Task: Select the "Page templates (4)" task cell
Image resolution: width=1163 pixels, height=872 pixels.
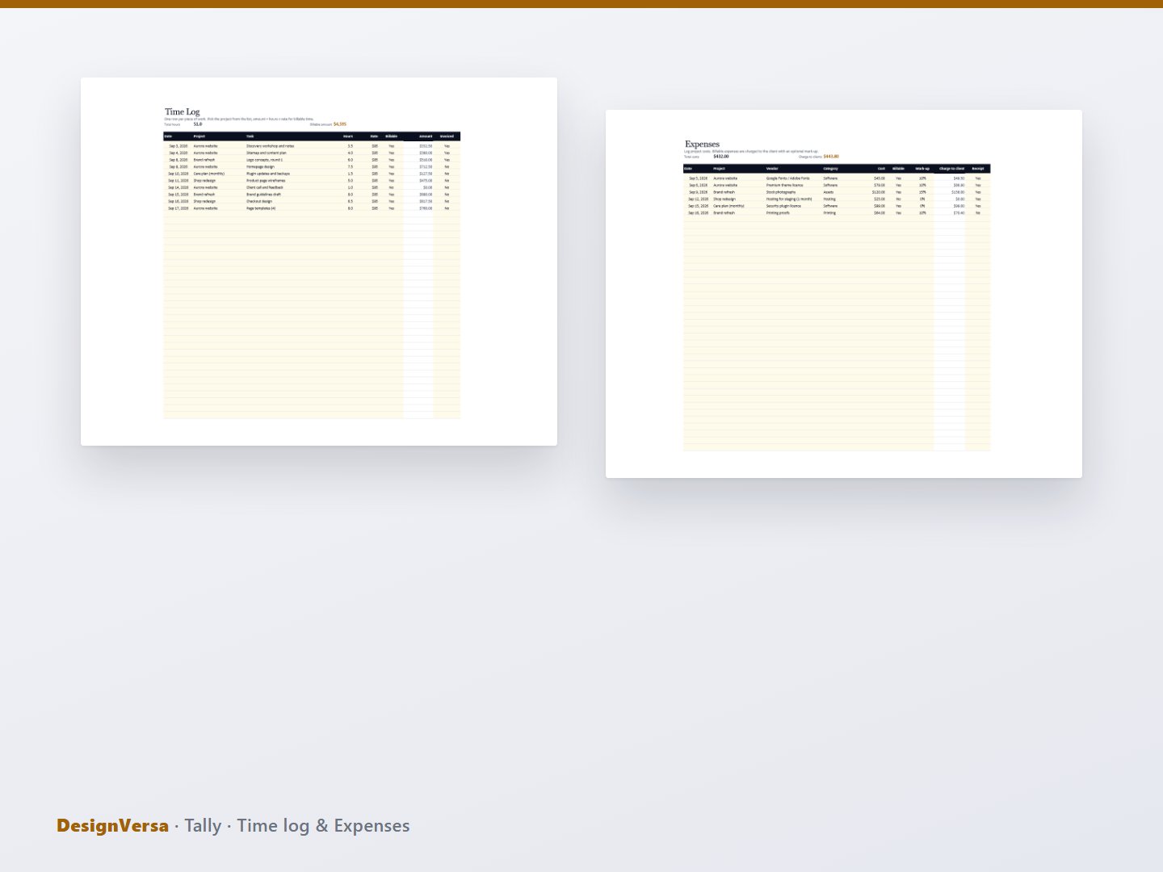Action: click(x=261, y=208)
